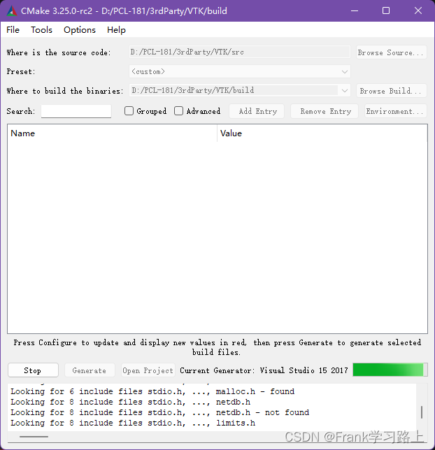Viewport: 435px width, 450px height.
Task: Click Remove Entry button
Action: pos(325,111)
